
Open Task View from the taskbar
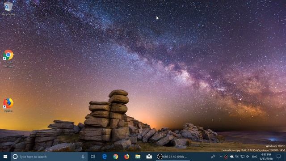[93, 157]
